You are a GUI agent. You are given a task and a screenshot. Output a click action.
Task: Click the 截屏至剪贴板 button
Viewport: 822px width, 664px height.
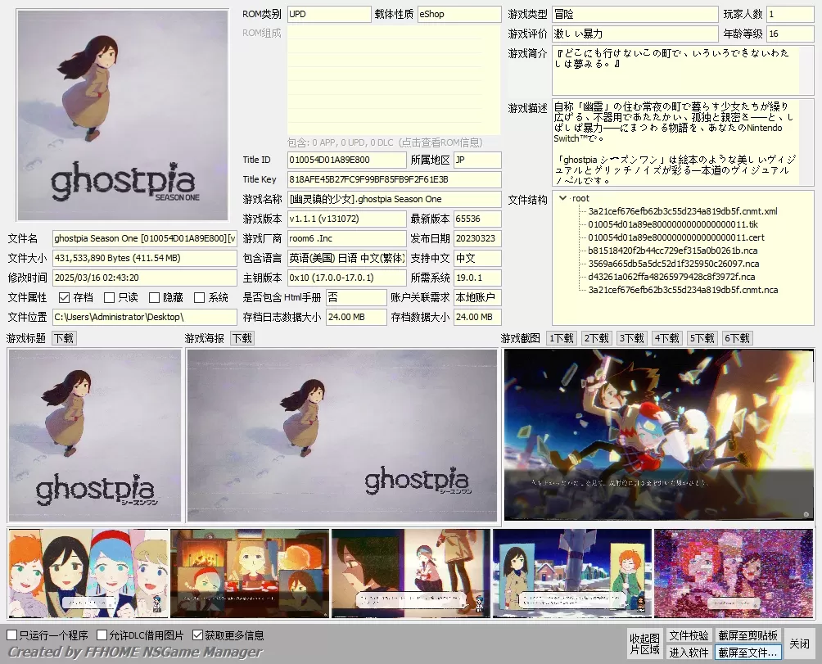pyautogui.click(x=747, y=635)
